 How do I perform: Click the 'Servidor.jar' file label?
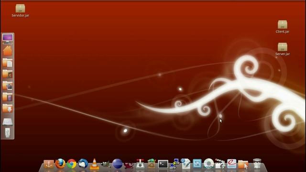(x=20, y=15)
